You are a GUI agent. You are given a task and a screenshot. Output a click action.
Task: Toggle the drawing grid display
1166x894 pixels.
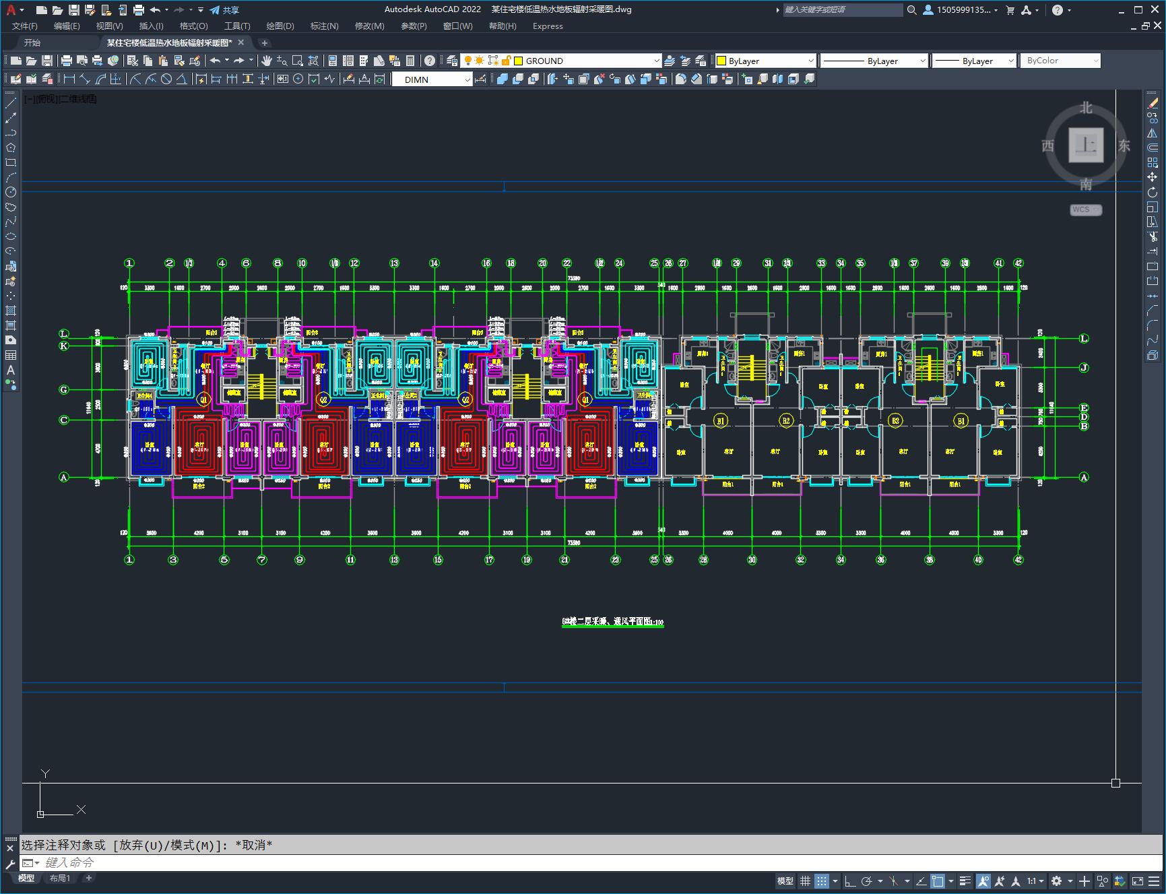tap(805, 881)
